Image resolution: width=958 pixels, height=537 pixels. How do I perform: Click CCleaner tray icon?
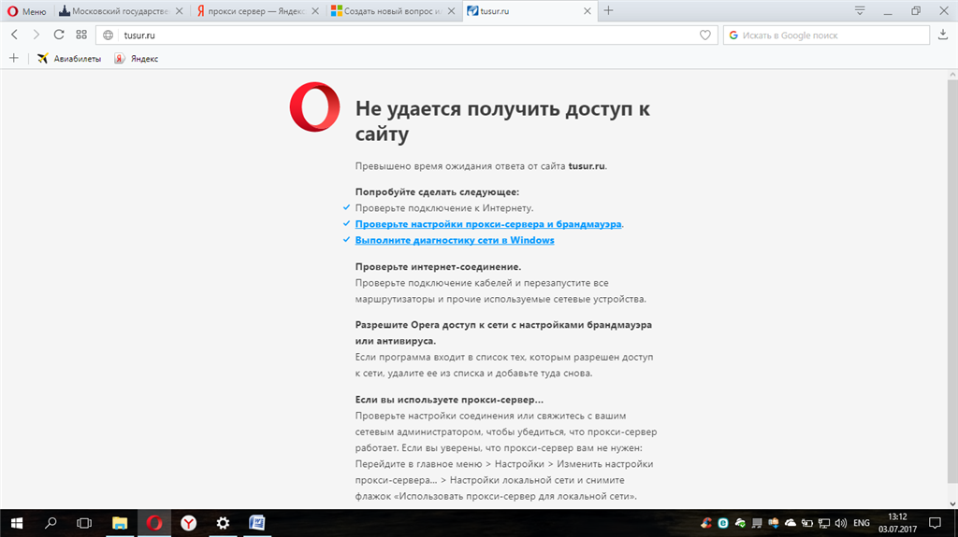(x=706, y=523)
